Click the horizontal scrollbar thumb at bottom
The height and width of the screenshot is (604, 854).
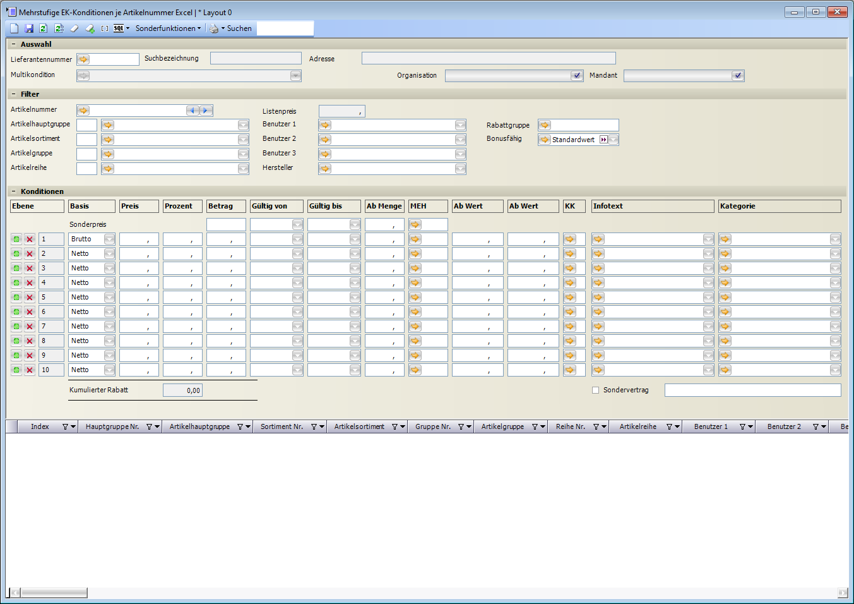point(54,593)
